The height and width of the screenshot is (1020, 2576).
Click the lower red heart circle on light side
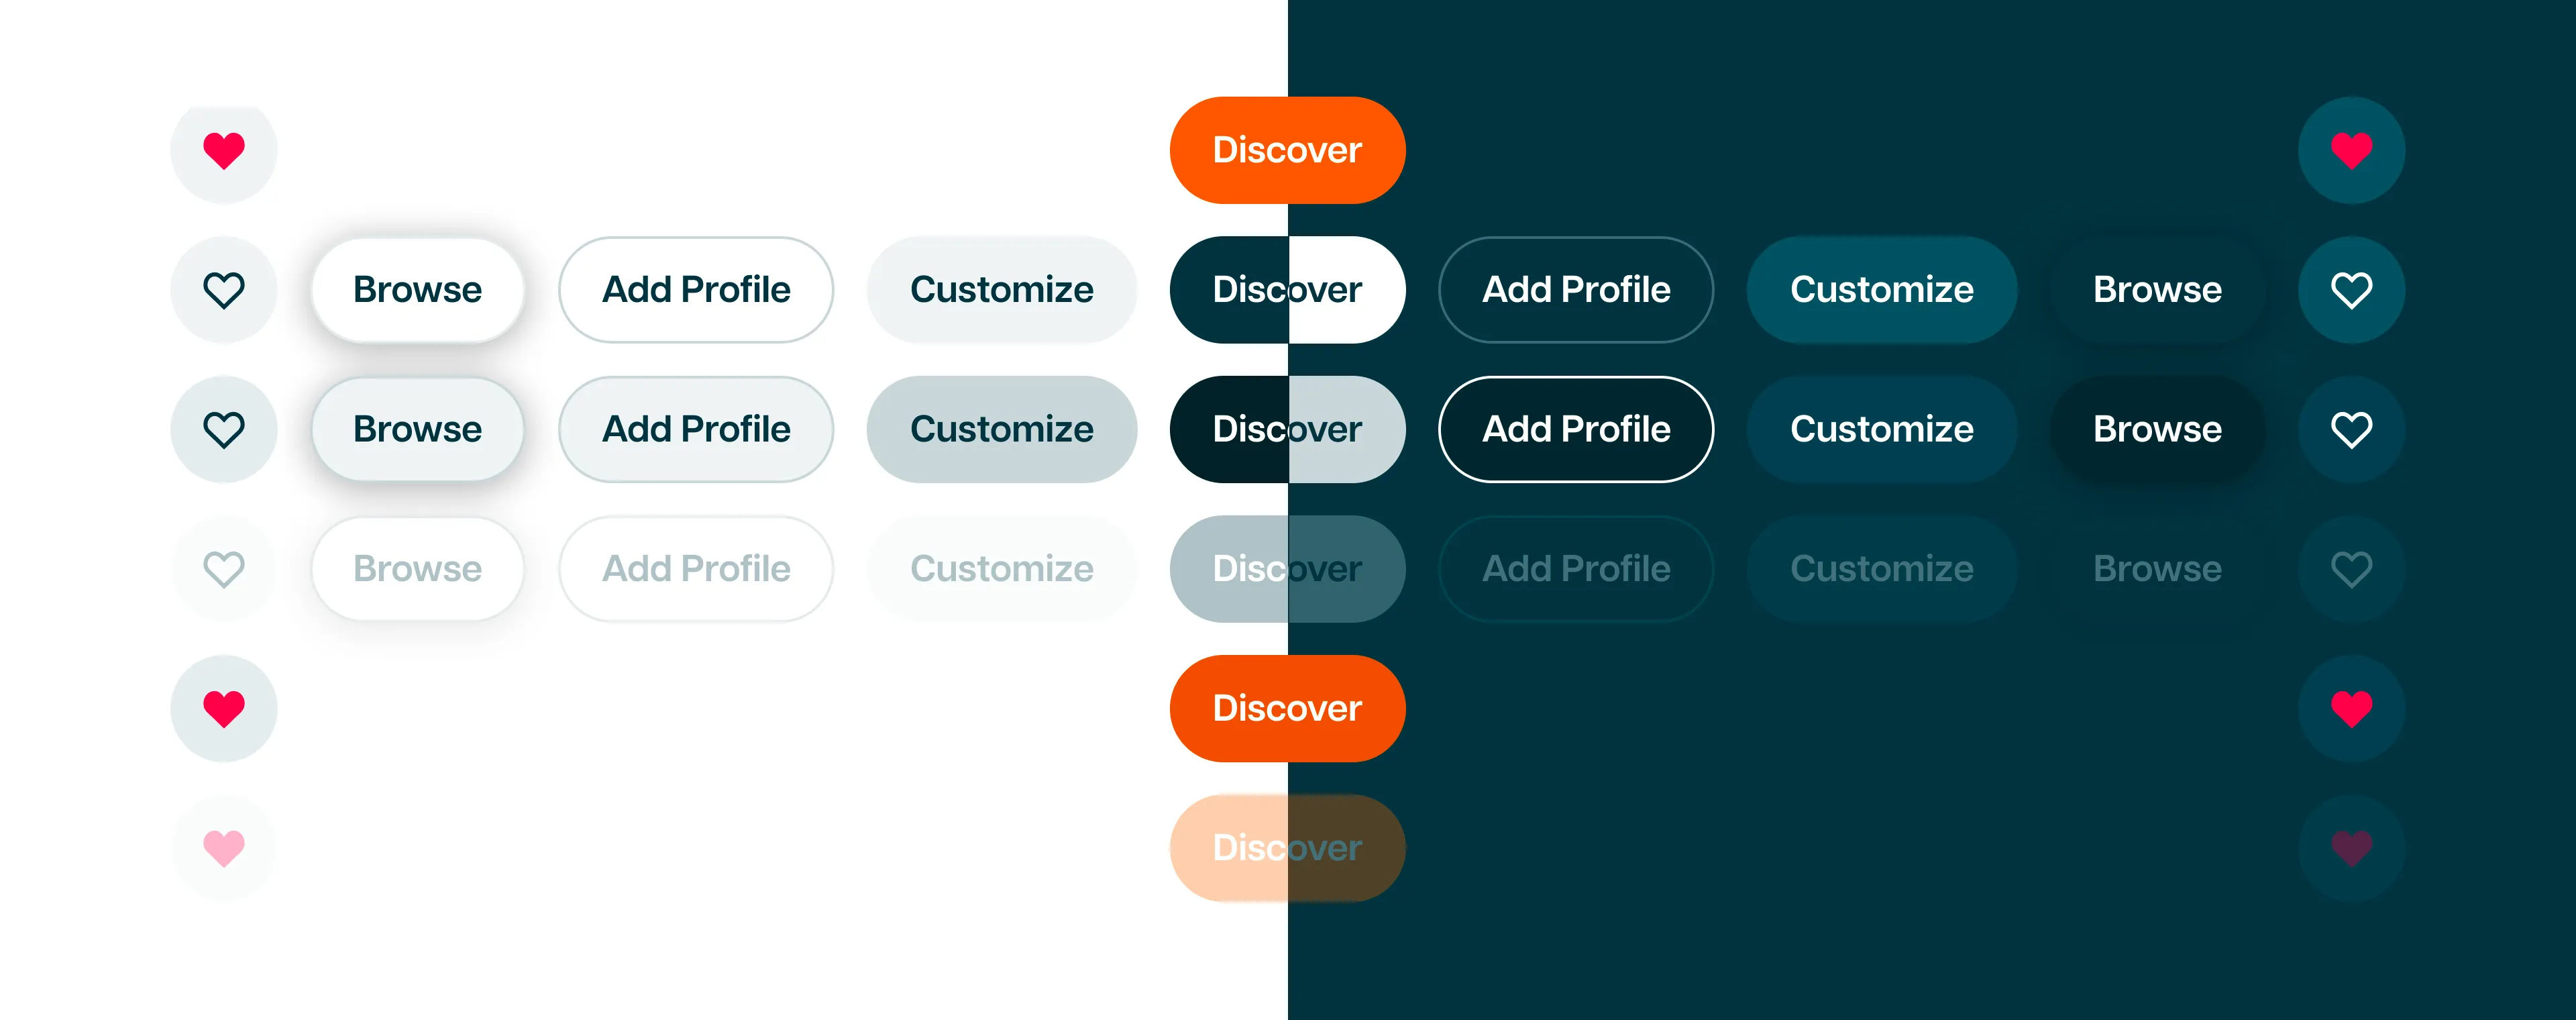[223, 708]
